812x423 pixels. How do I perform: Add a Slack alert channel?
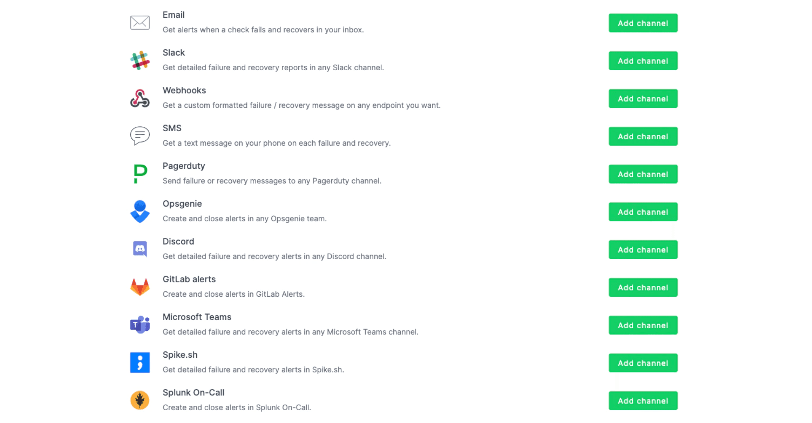pyautogui.click(x=643, y=61)
